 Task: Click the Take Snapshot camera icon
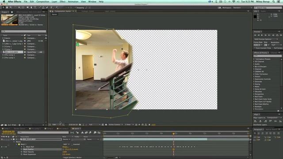(x=80, y=125)
